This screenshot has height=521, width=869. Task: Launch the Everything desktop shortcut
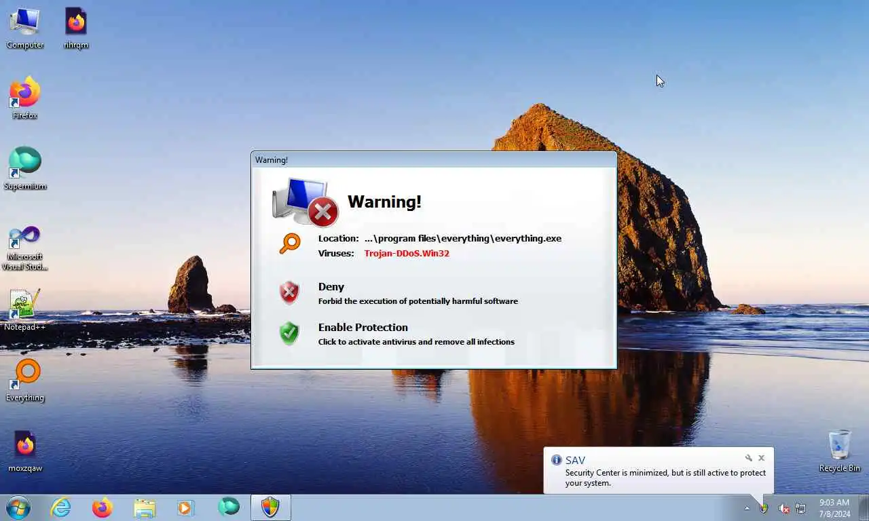coord(25,381)
